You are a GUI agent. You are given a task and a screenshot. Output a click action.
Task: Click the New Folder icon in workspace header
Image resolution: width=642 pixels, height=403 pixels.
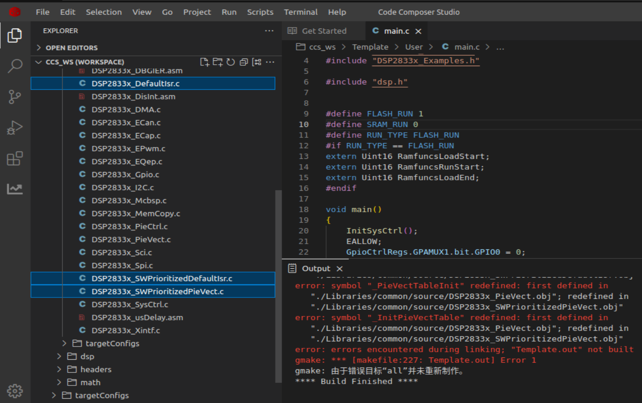218,62
